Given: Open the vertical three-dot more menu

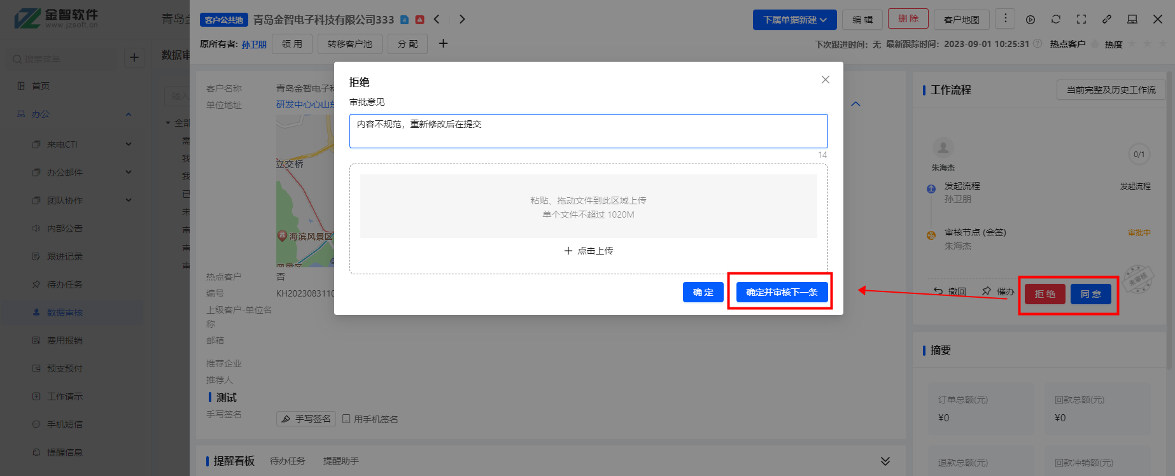Looking at the screenshot, I should tap(1005, 19).
